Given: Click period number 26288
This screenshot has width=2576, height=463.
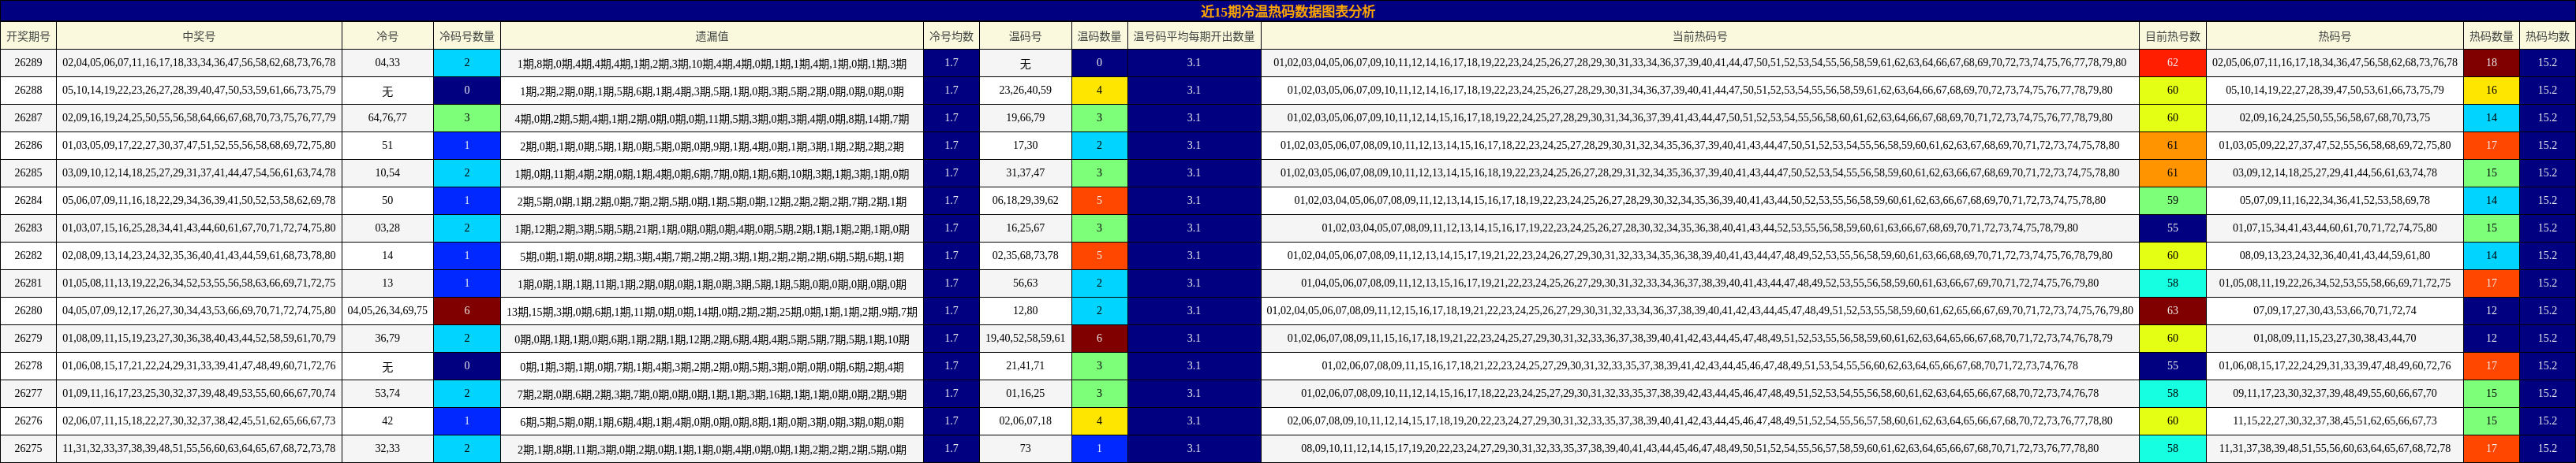Looking at the screenshot, I should click(x=28, y=90).
